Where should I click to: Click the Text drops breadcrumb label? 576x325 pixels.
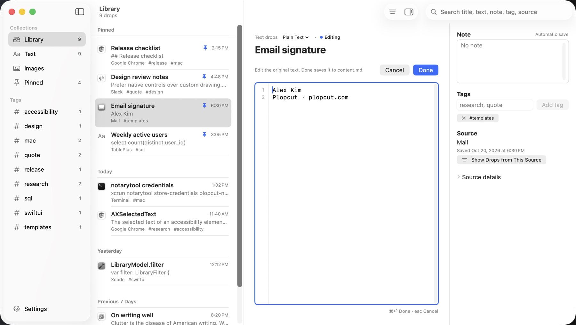[x=266, y=37]
